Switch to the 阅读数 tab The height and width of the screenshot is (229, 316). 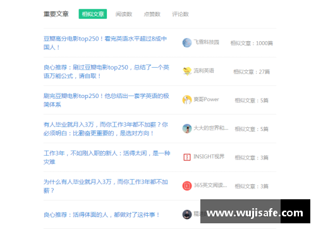[124, 14]
